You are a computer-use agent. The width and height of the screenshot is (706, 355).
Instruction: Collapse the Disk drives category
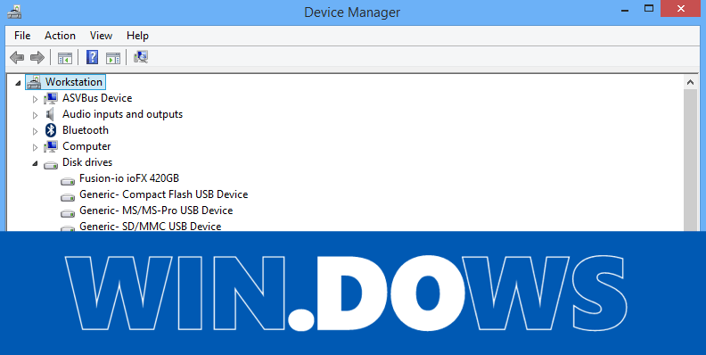(35, 163)
